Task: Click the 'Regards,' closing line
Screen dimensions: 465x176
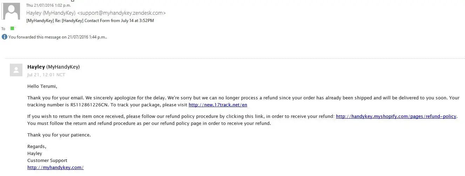Action: pos(37,146)
